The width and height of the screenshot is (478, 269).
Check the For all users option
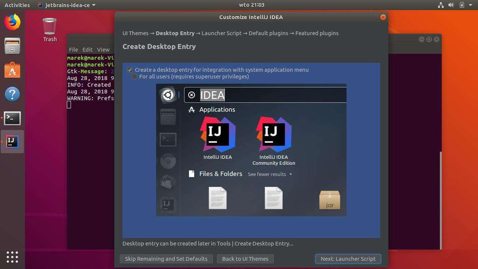tap(134, 77)
